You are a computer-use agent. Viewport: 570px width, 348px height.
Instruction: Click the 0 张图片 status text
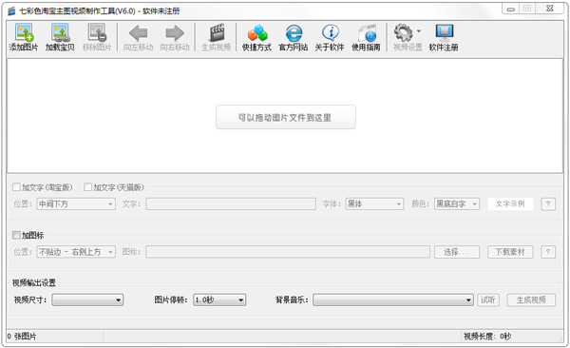click(22, 337)
